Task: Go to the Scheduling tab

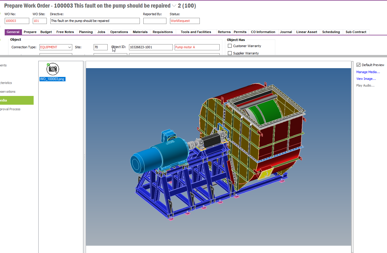Action: point(331,32)
